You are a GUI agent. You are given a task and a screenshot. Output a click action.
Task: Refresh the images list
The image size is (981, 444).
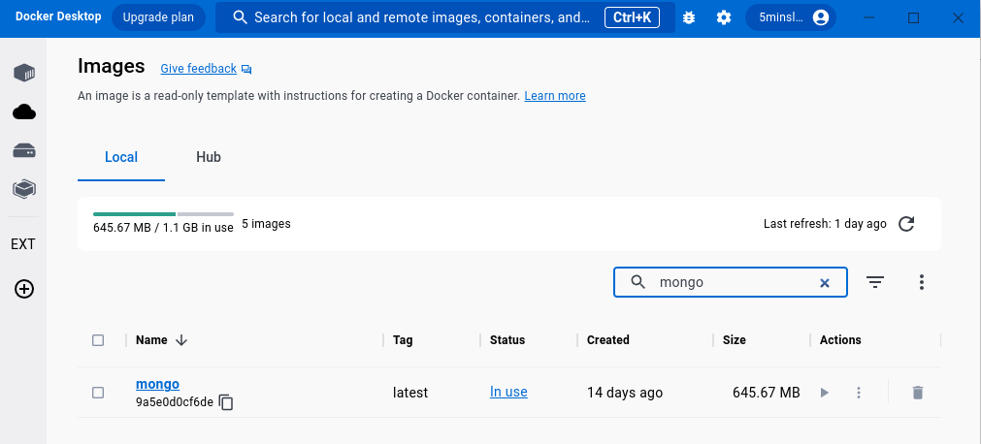point(906,224)
